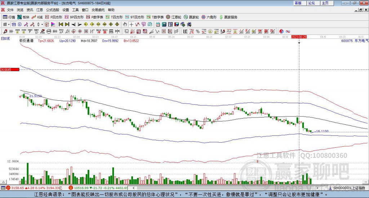The height and width of the screenshot is (198, 369).
Task: Open the candlestick style dropdown arrow
Action: point(42,24)
